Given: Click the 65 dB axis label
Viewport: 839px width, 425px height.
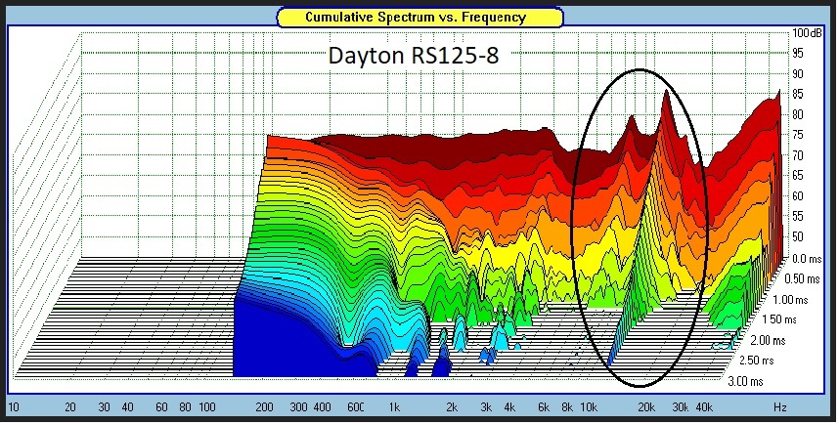Looking at the screenshot, I should [798, 175].
